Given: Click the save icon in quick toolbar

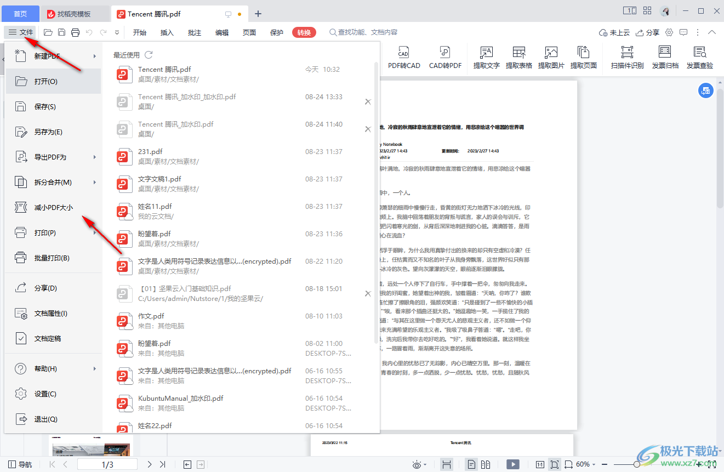Looking at the screenshot, I should [x=62, y=32].
